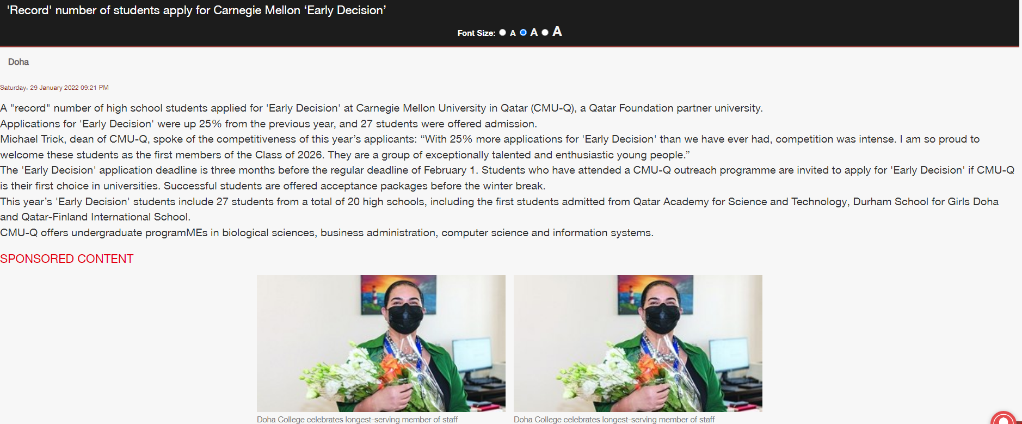This screenshot has height=424, width=1022.
Task: Click the red circular notification bell icon
Action: (1004, 419)
